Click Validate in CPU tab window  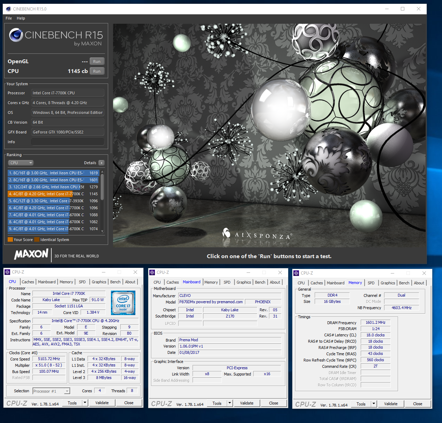(102, 403)
